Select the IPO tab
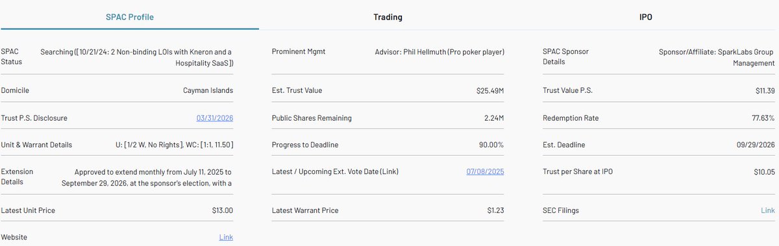This screenshot has height=246, width=779. point(646,17)
